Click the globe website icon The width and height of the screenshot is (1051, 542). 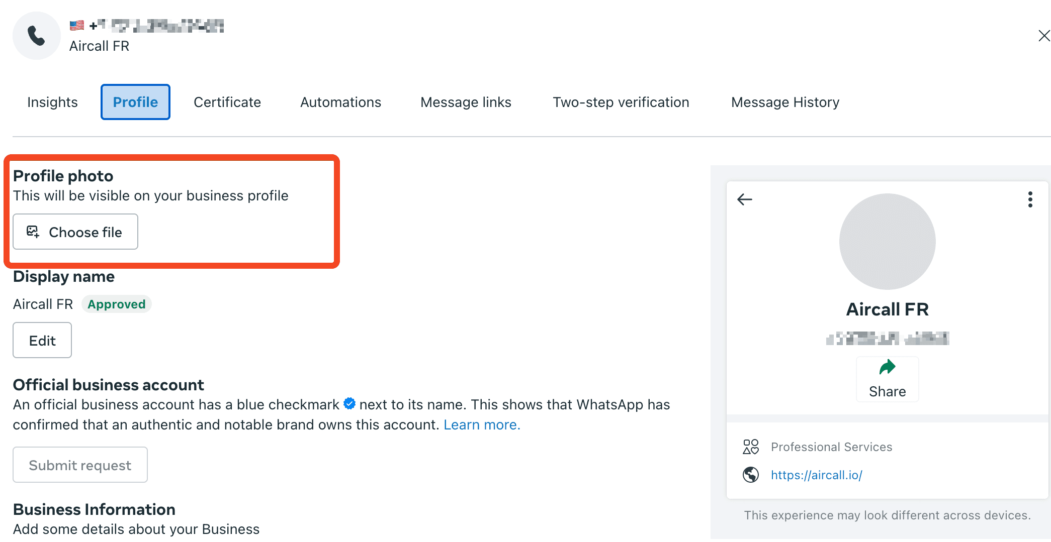pos(751,475)
